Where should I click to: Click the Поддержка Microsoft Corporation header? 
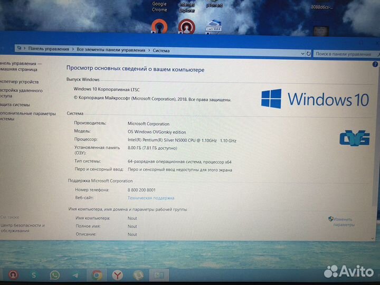point(100,181)
